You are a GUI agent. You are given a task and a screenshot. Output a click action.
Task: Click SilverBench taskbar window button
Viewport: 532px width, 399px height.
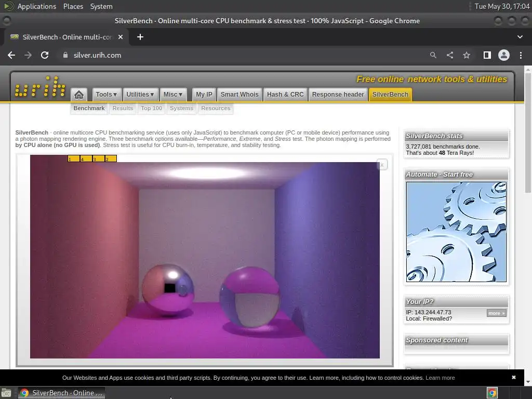tap(61, 393)
